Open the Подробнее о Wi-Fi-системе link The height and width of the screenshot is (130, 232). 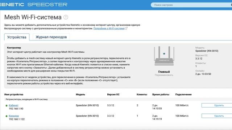(109, 29)
